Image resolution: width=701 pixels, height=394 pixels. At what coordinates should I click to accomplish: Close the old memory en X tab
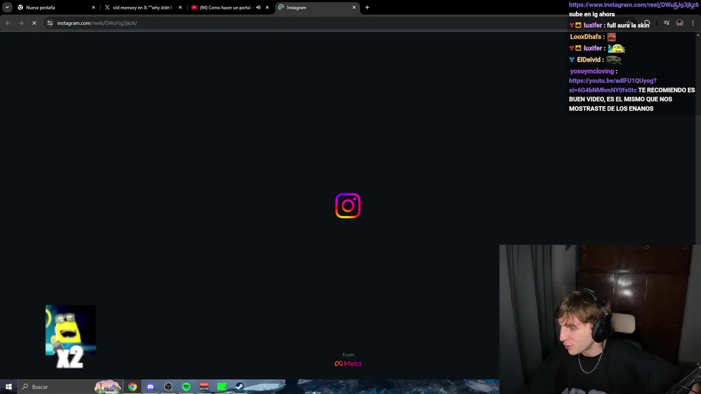[x=180, y=8]
